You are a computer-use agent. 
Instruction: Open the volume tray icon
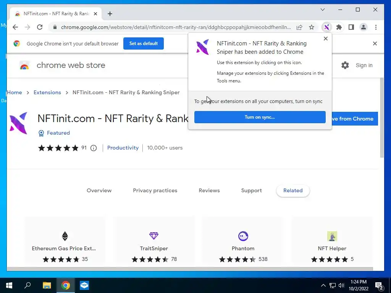pos(341,285)
